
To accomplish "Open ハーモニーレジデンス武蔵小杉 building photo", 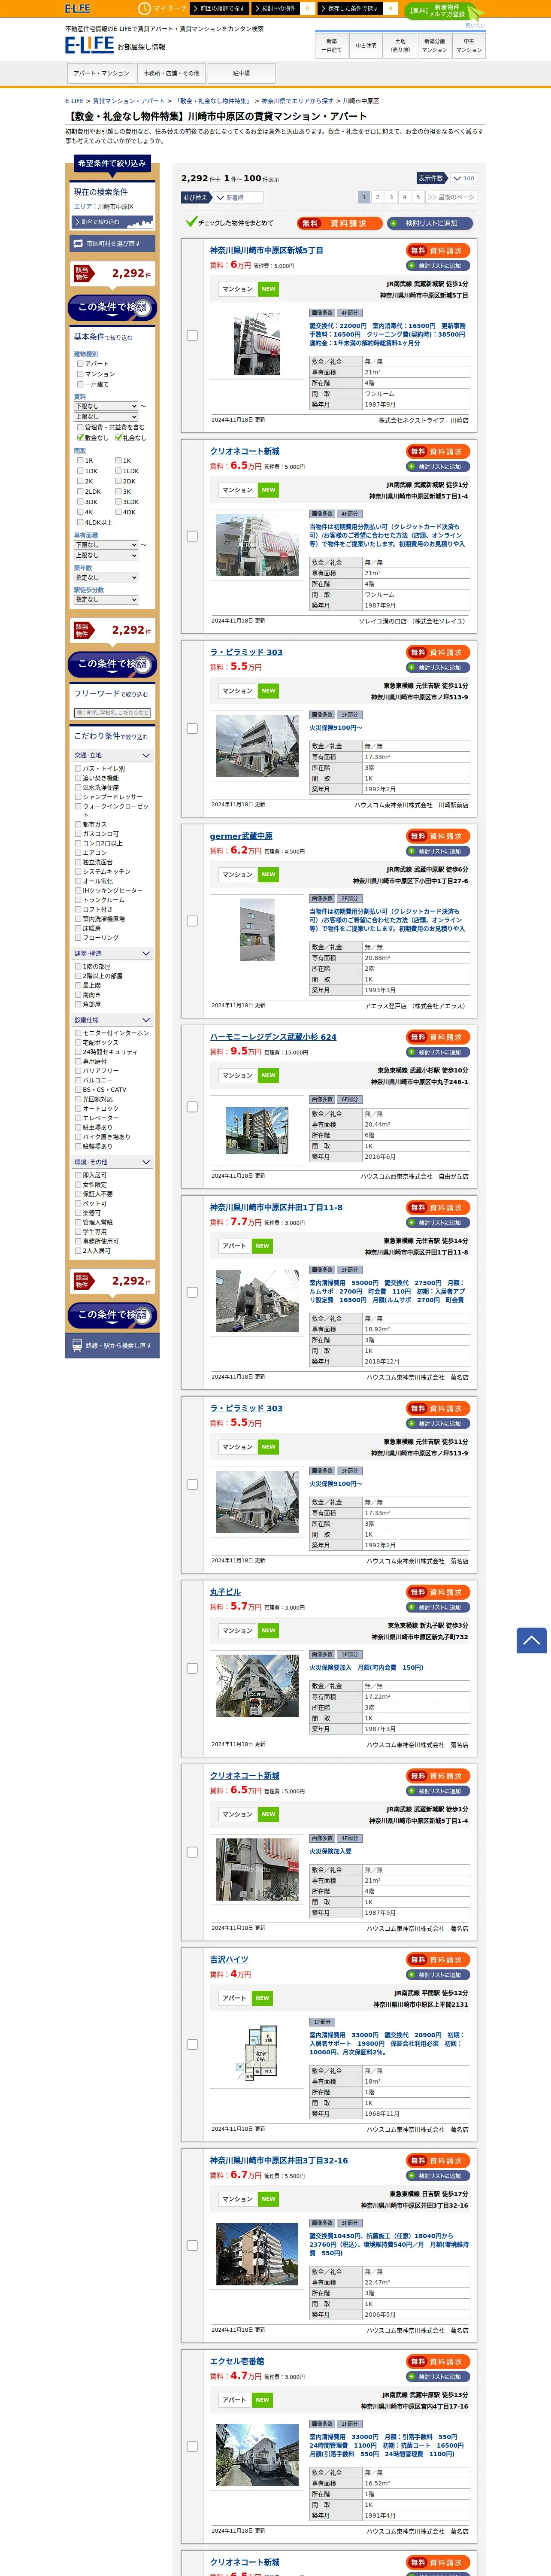I will 257,1129.
